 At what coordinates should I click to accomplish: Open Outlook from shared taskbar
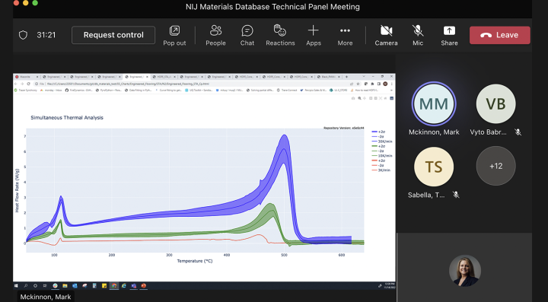coord(75,285)
